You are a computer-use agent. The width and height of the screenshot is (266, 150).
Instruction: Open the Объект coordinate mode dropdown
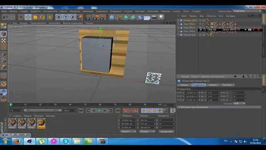128,132
